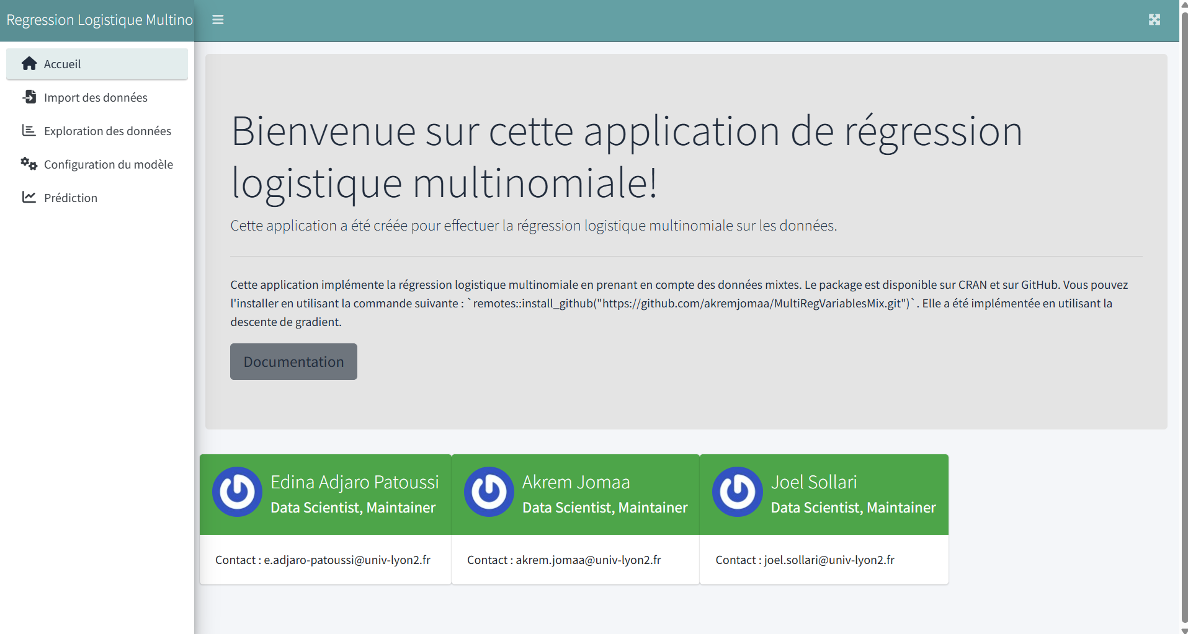Click the line chart icon beside Prédiction
This screenshot has height=634, width=1188.
coord(29,198)
